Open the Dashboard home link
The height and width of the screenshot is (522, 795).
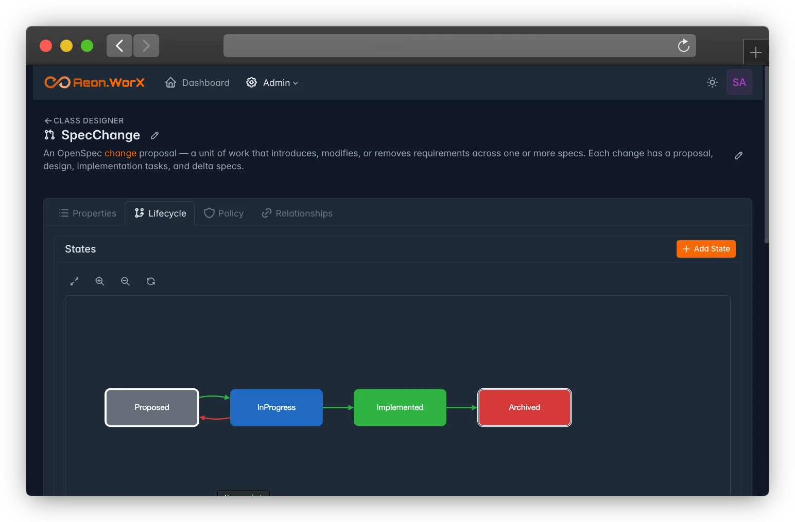197,83
